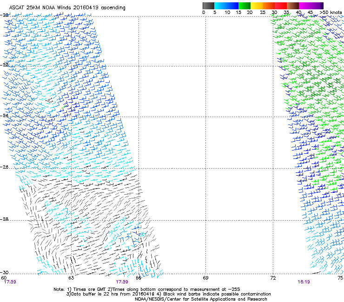Select the brown 35-40 knots legend color
Image resolution: width=344 pixels, height=302 pixels.
click(x=293, y=6)
